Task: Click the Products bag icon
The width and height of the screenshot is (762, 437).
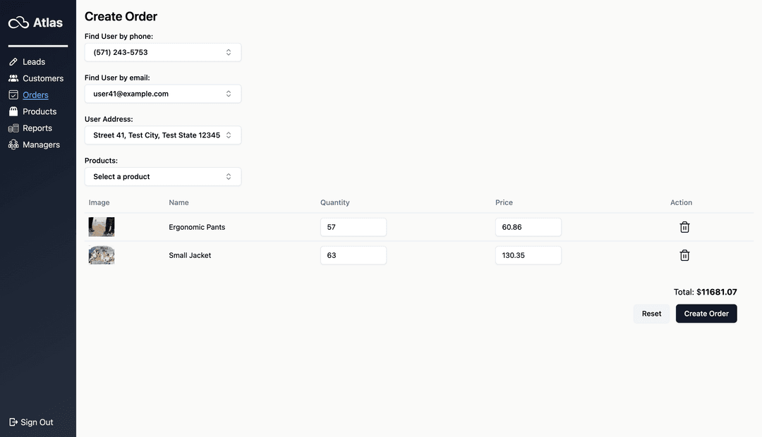Action: click(x=13, y=111)
